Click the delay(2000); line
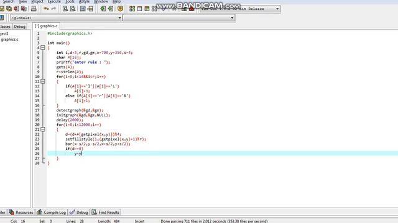 point(70,120)
